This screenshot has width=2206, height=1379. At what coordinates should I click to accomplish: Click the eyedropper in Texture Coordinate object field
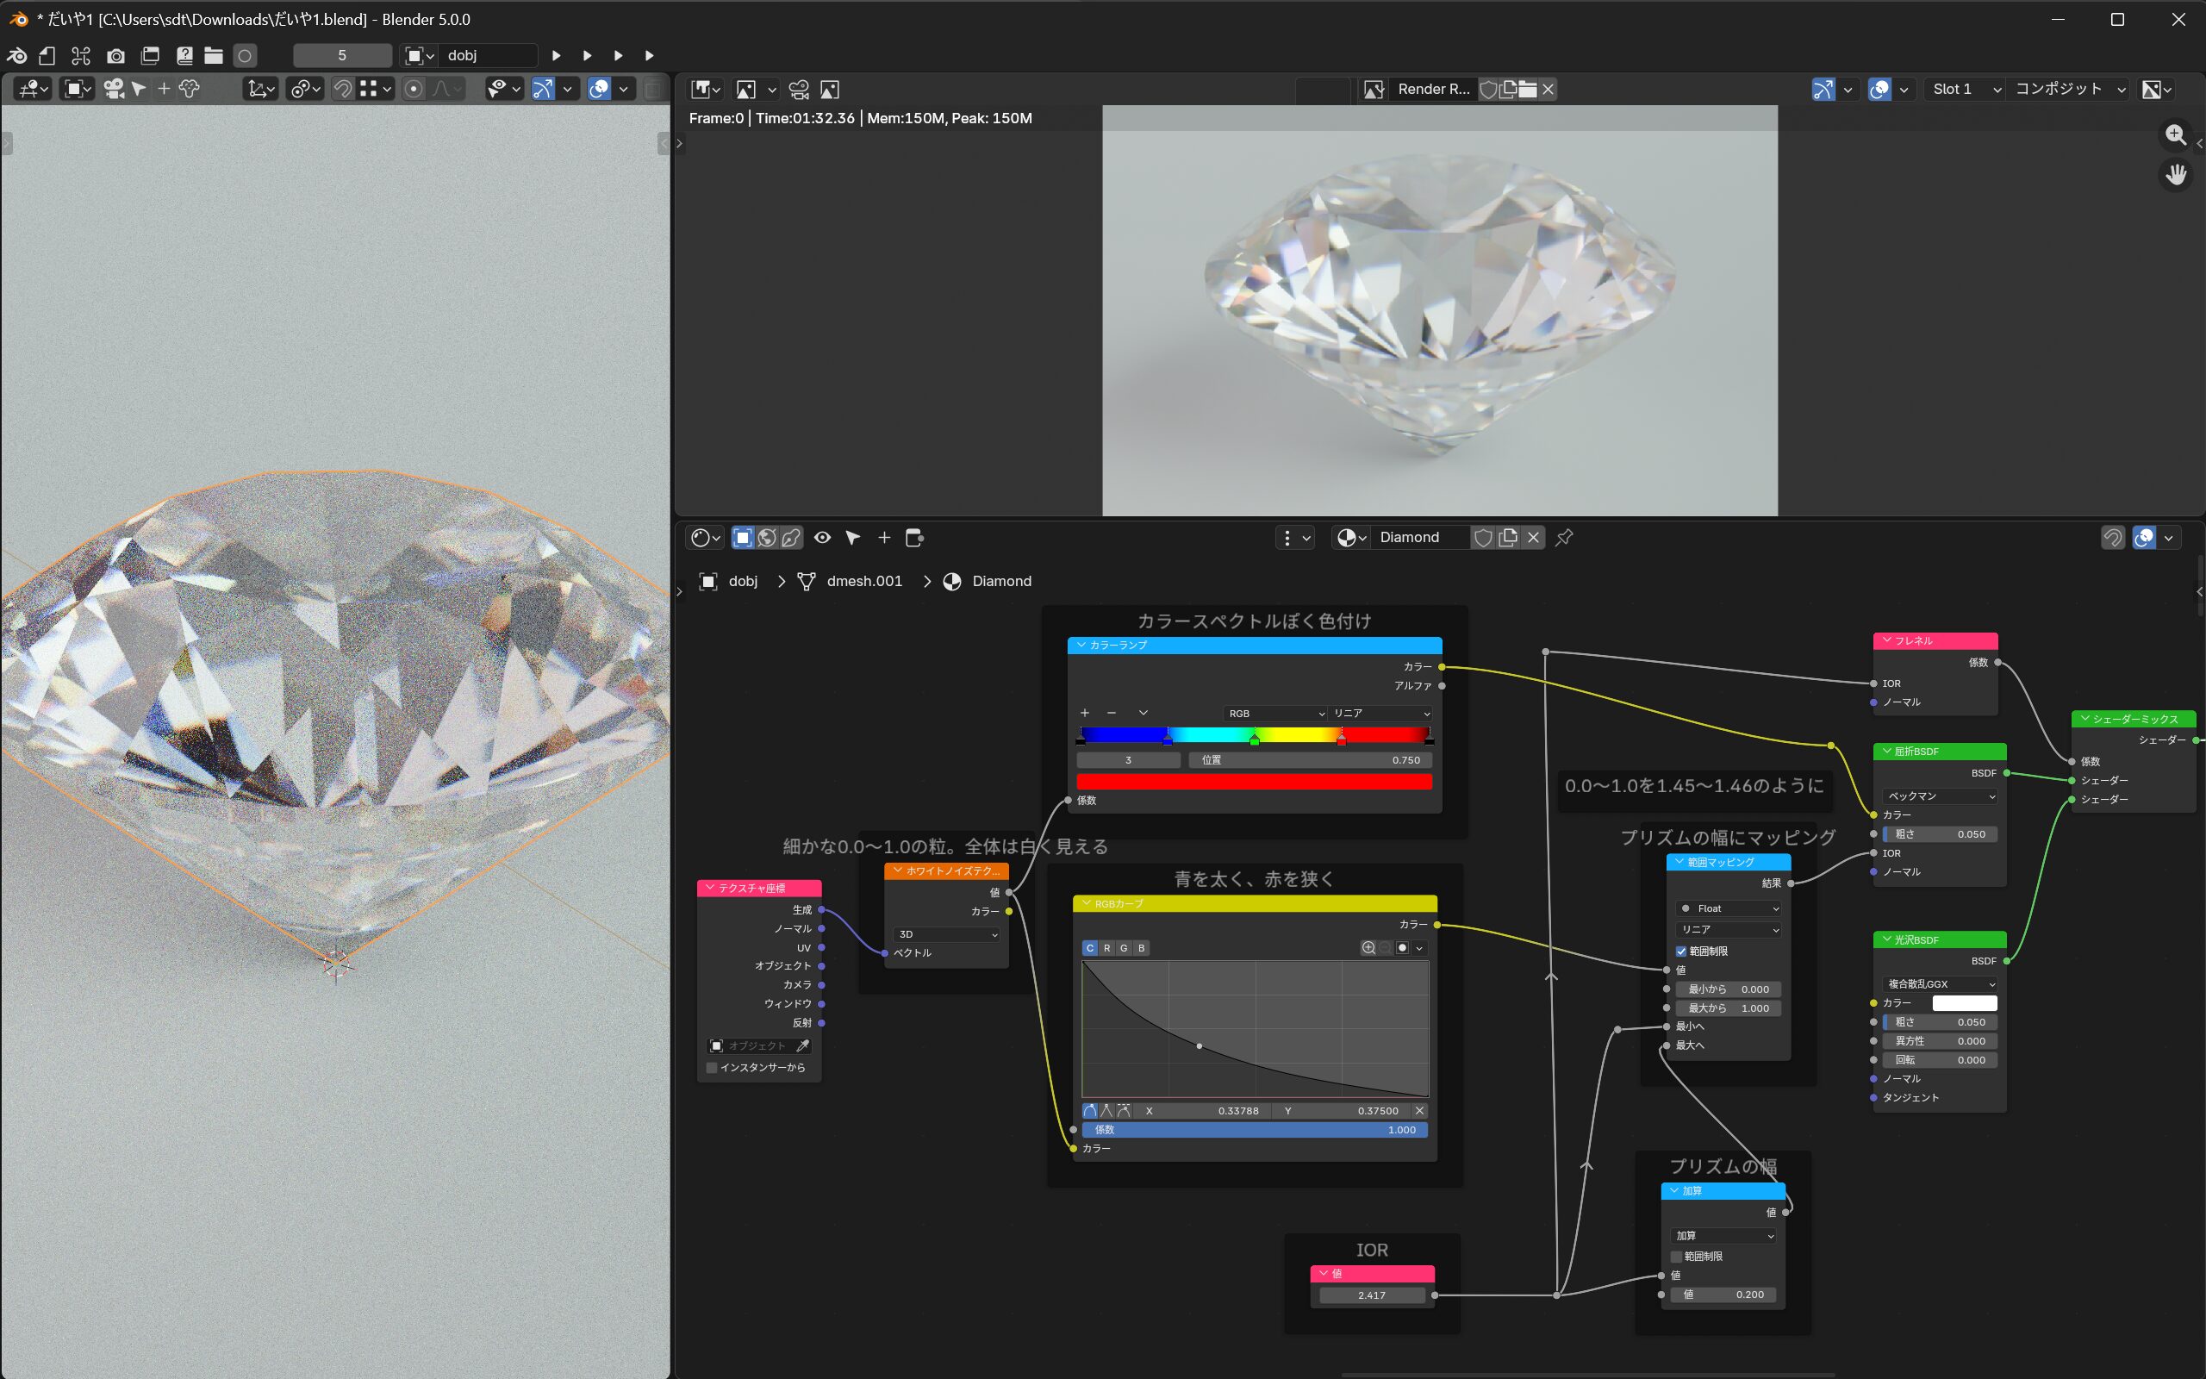pyautogui.click(x=802, y=1046)
